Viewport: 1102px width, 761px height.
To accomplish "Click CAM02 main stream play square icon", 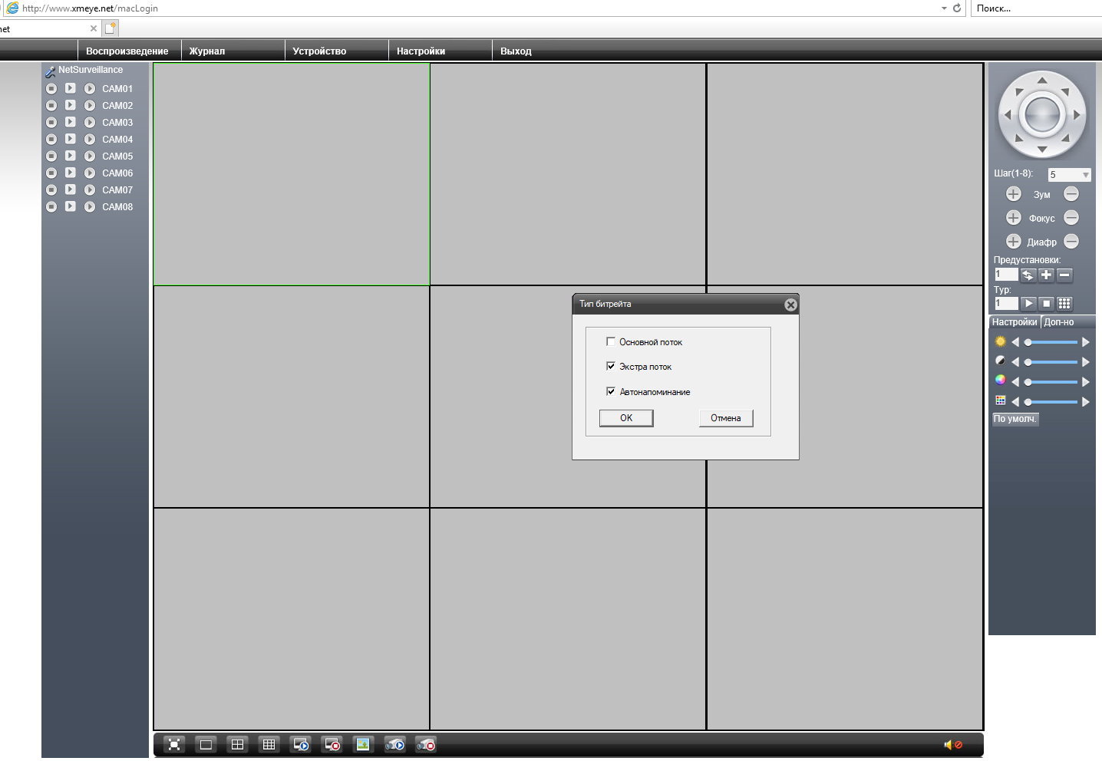I will pyautogui.click(x=70, y=105).
